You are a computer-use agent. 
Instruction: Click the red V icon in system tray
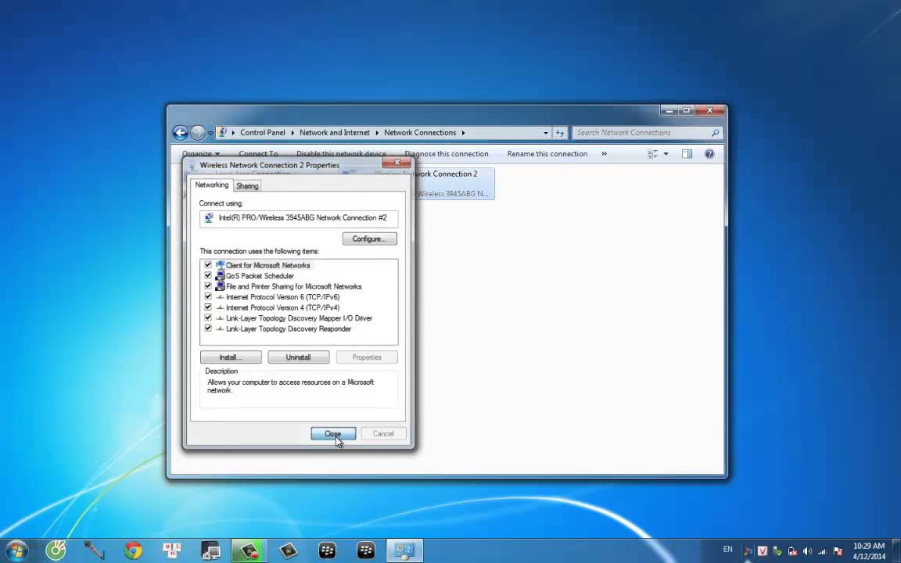click(x=763, y=551)
